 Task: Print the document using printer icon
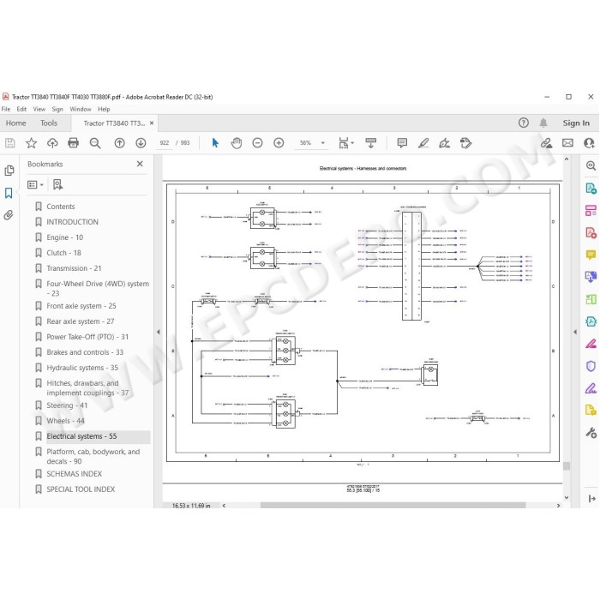click(73, 143)
